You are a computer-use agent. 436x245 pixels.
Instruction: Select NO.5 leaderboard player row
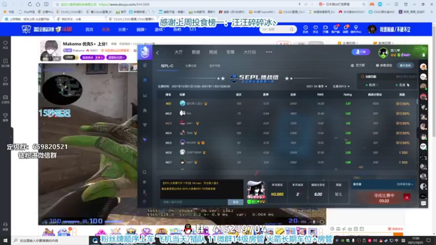click(x=287, y=143)
